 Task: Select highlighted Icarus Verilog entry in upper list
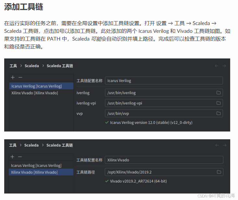(x=41, y=86)
